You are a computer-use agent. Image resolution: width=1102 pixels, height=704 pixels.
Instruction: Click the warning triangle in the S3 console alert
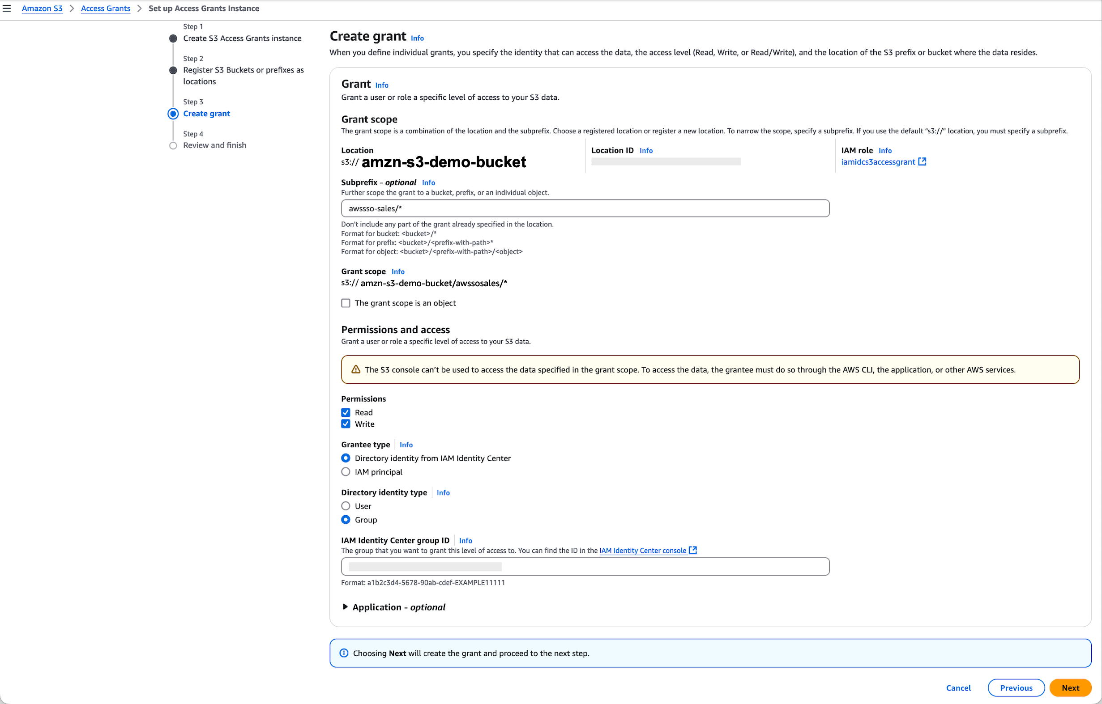click(x=355, y=369)
